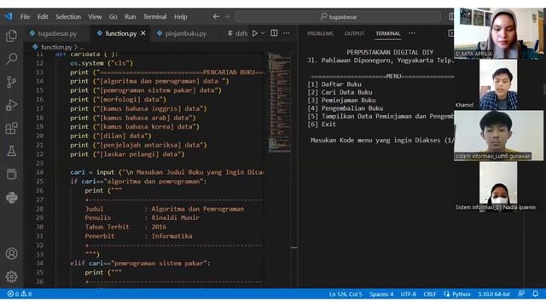Open panel tabs overflow ellipsis
Image resolution: width=546 pixels, height=307 pixels.
pos(412,33)
